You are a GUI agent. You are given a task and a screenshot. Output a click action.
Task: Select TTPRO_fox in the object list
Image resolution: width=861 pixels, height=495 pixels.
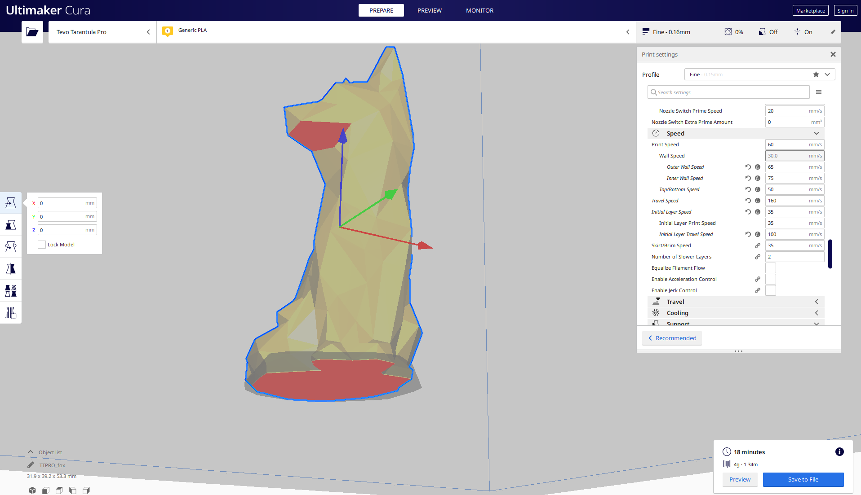[52, 465]
